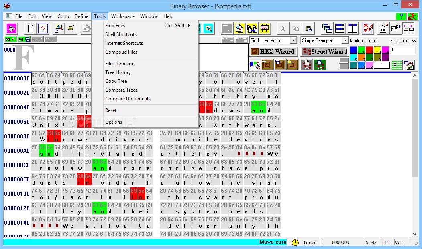The height and width of the screenshot is (249, 422).
Task: Click the yellow two-documents-arrow icon
Action: (252, 28)
